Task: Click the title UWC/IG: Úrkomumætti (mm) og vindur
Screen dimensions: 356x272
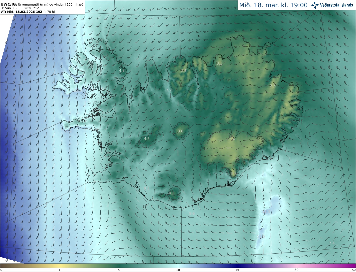Action: click(x=42, y=4)
